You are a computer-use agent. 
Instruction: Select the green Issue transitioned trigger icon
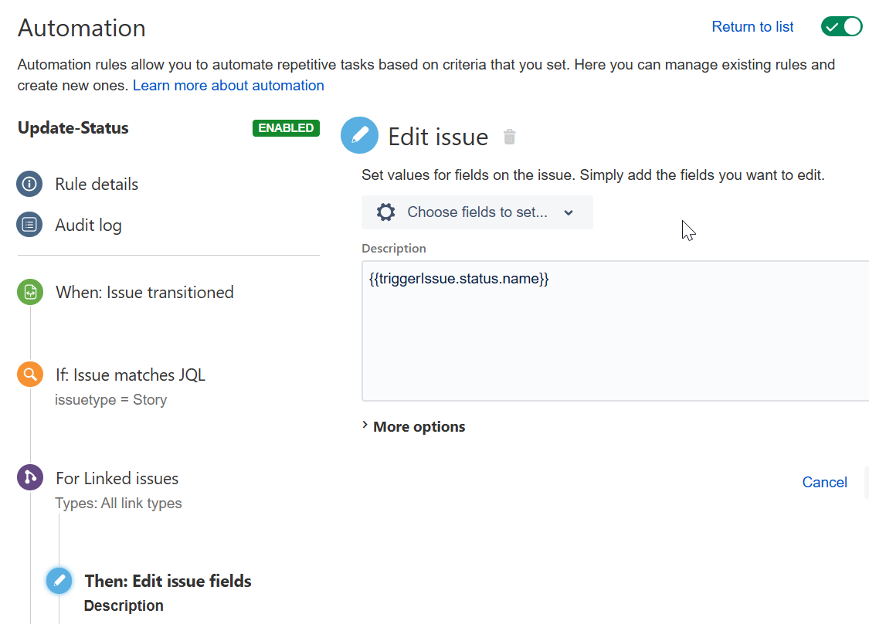[x=29, y=292]
